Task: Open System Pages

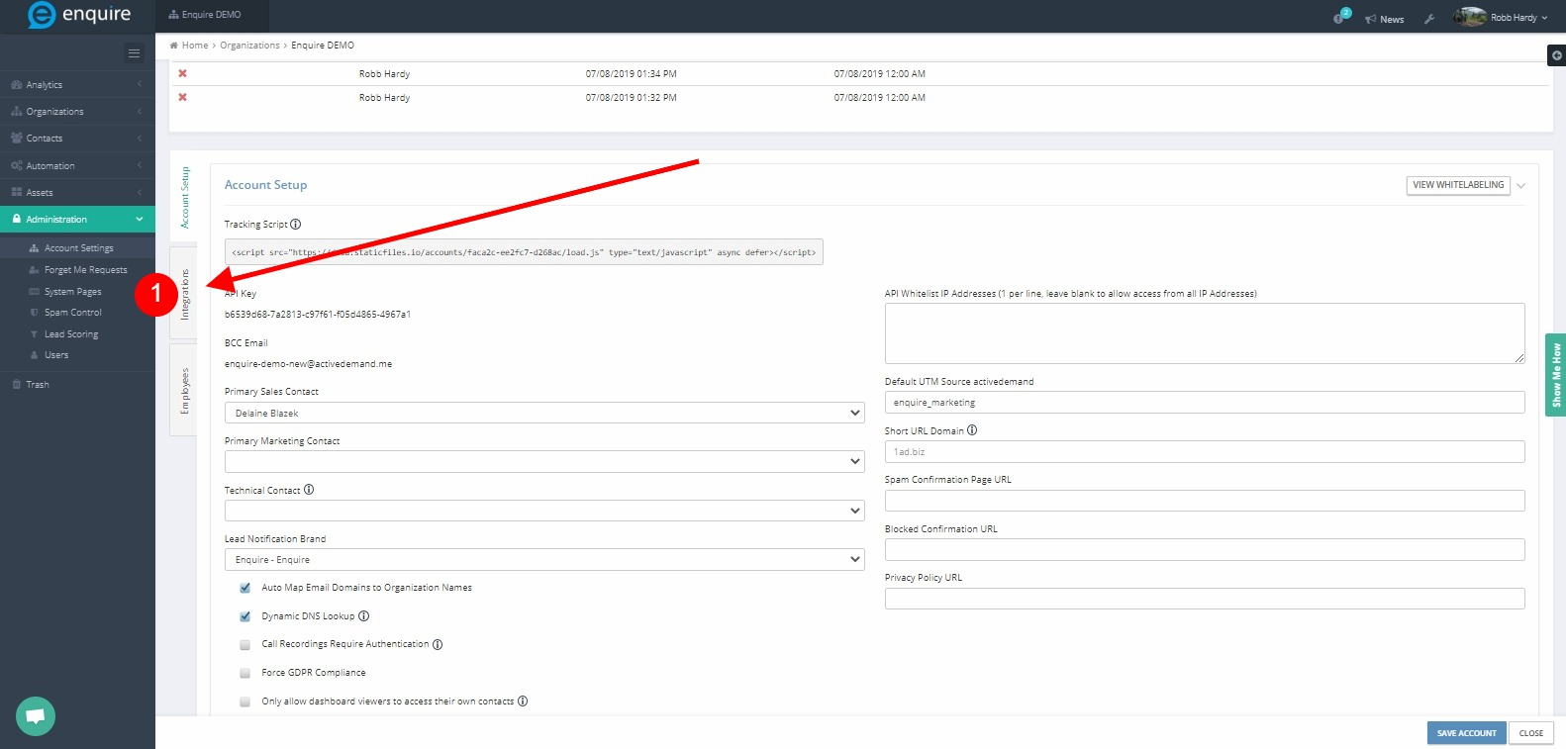Action: (73, 292)
